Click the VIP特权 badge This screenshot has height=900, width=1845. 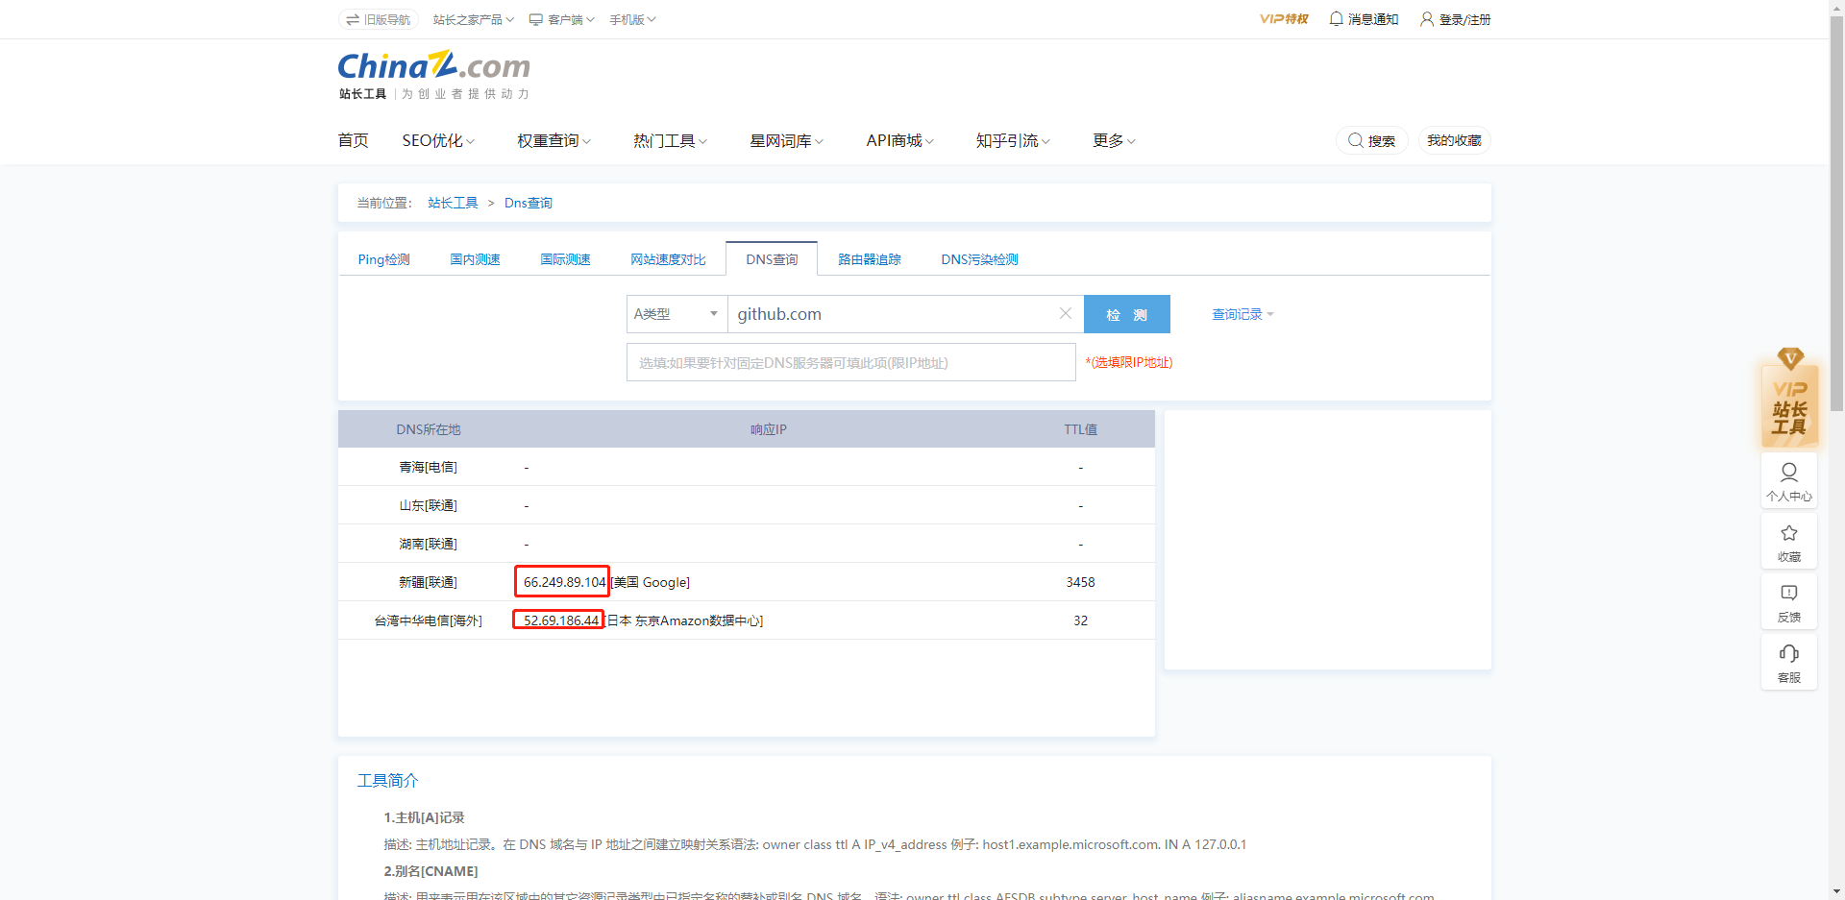tap(1284, 19)
